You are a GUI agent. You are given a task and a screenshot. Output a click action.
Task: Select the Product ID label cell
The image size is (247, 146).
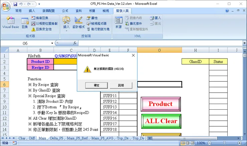(40, 62)
